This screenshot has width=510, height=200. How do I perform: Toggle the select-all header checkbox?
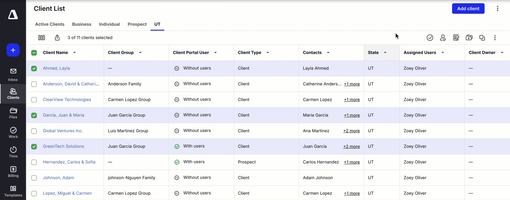point(34,53)
